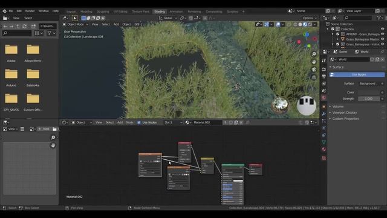Switch to the Animation workspace tab

176,12
